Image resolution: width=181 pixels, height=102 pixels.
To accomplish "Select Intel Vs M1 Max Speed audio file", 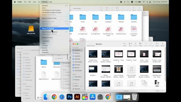I will click(x=131, y=69).
